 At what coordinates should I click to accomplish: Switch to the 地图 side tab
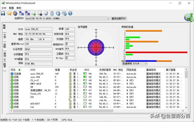(x=5, y=66)
